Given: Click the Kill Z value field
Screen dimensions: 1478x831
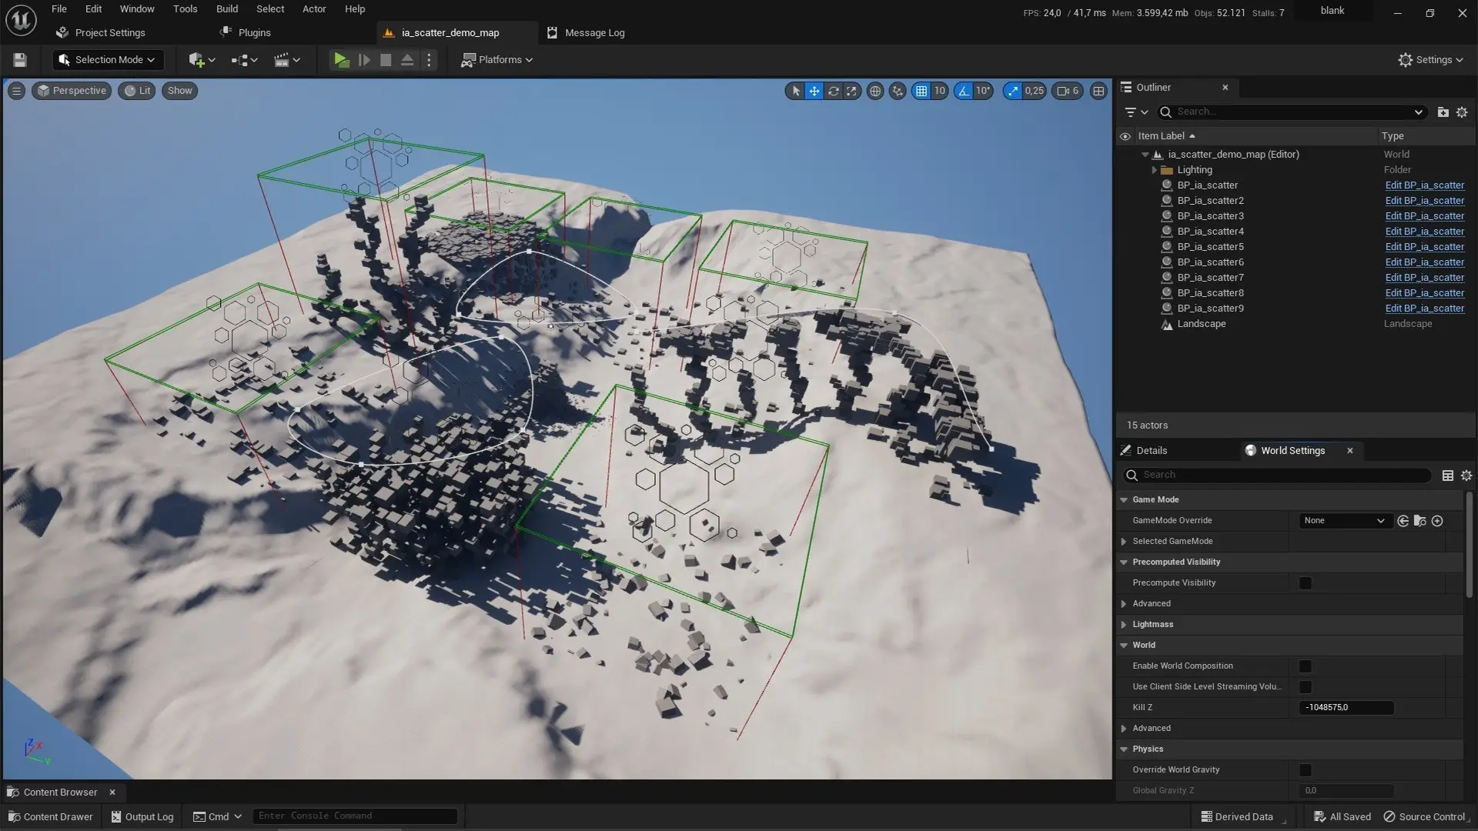Looking at the screenshot, I should click(1346, 708).
